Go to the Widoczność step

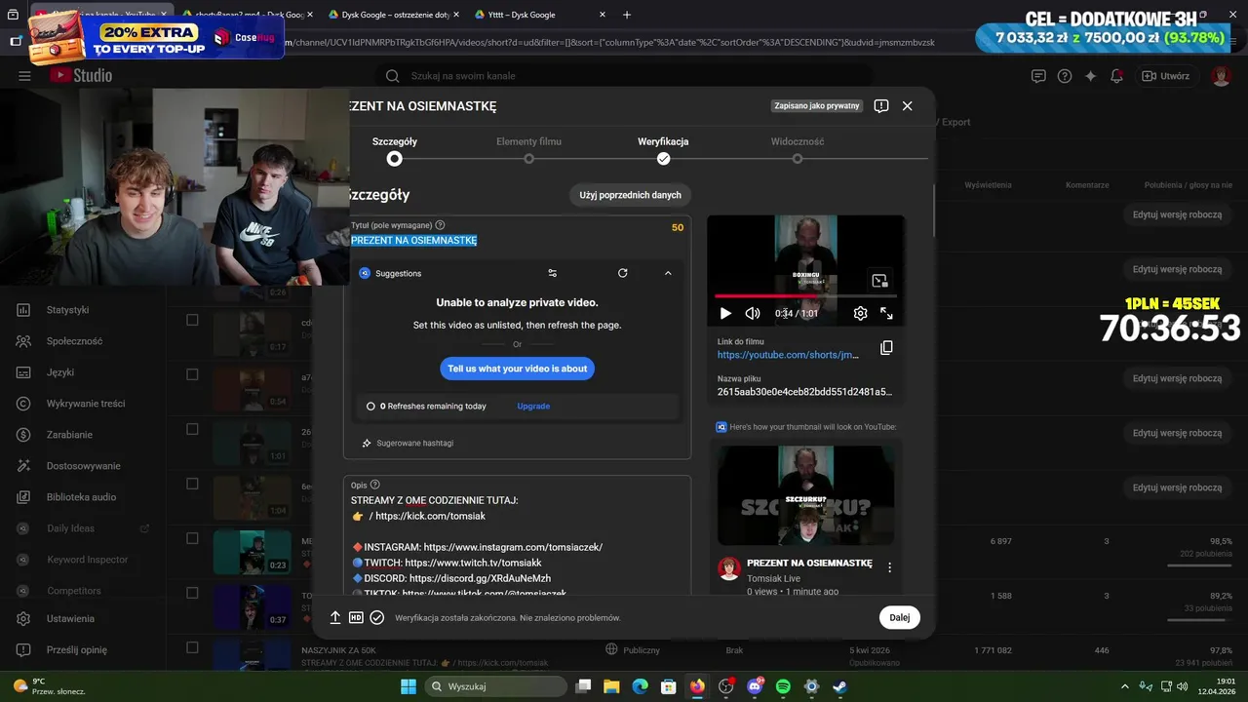pos(798,150)
